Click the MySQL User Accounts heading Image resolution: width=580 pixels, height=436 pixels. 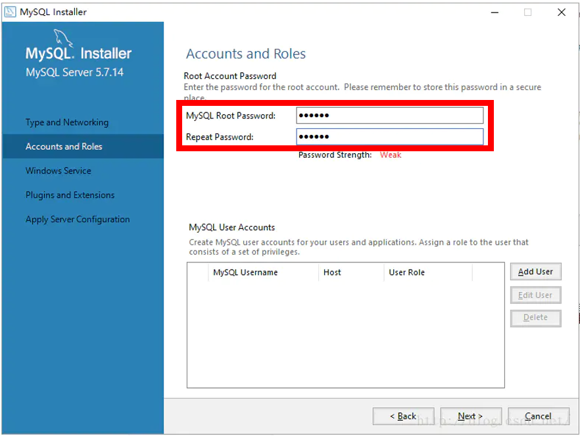[x=231, y=228]
